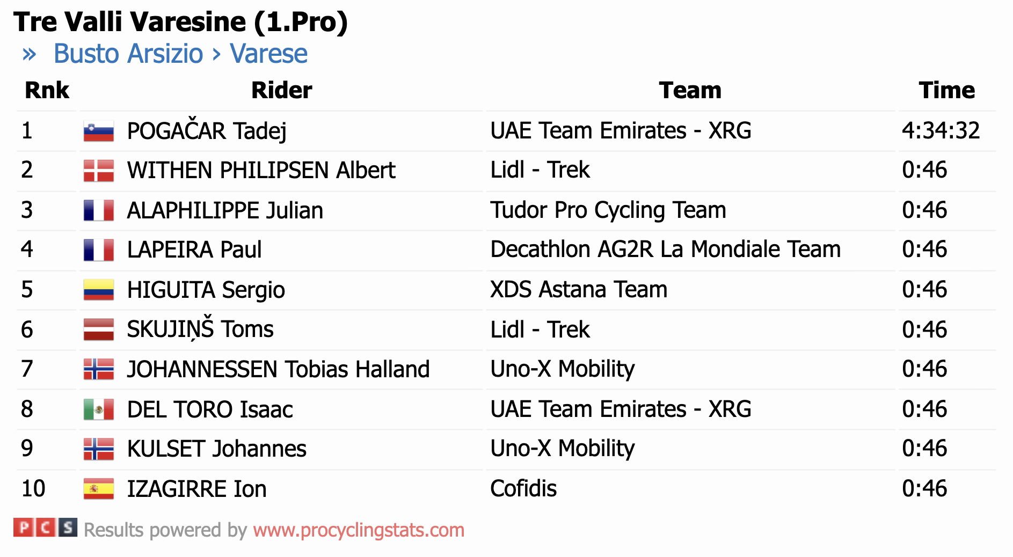The width and height of the screenshot is (1013, 557).
Task: Click the Rider column header
Action: (281, 90)
